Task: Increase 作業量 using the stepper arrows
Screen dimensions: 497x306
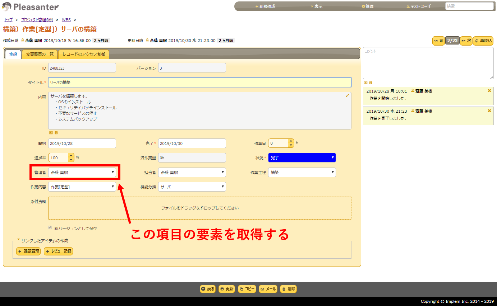Action: (x=291, y=141)
